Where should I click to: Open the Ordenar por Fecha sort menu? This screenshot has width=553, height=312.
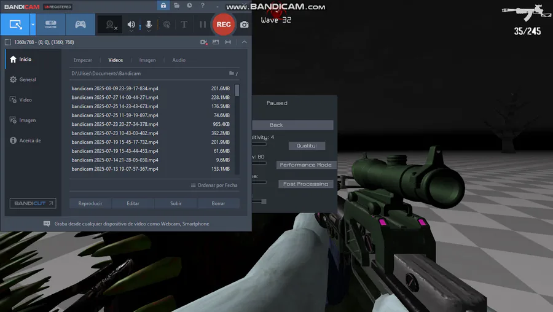tap(214, 185)
